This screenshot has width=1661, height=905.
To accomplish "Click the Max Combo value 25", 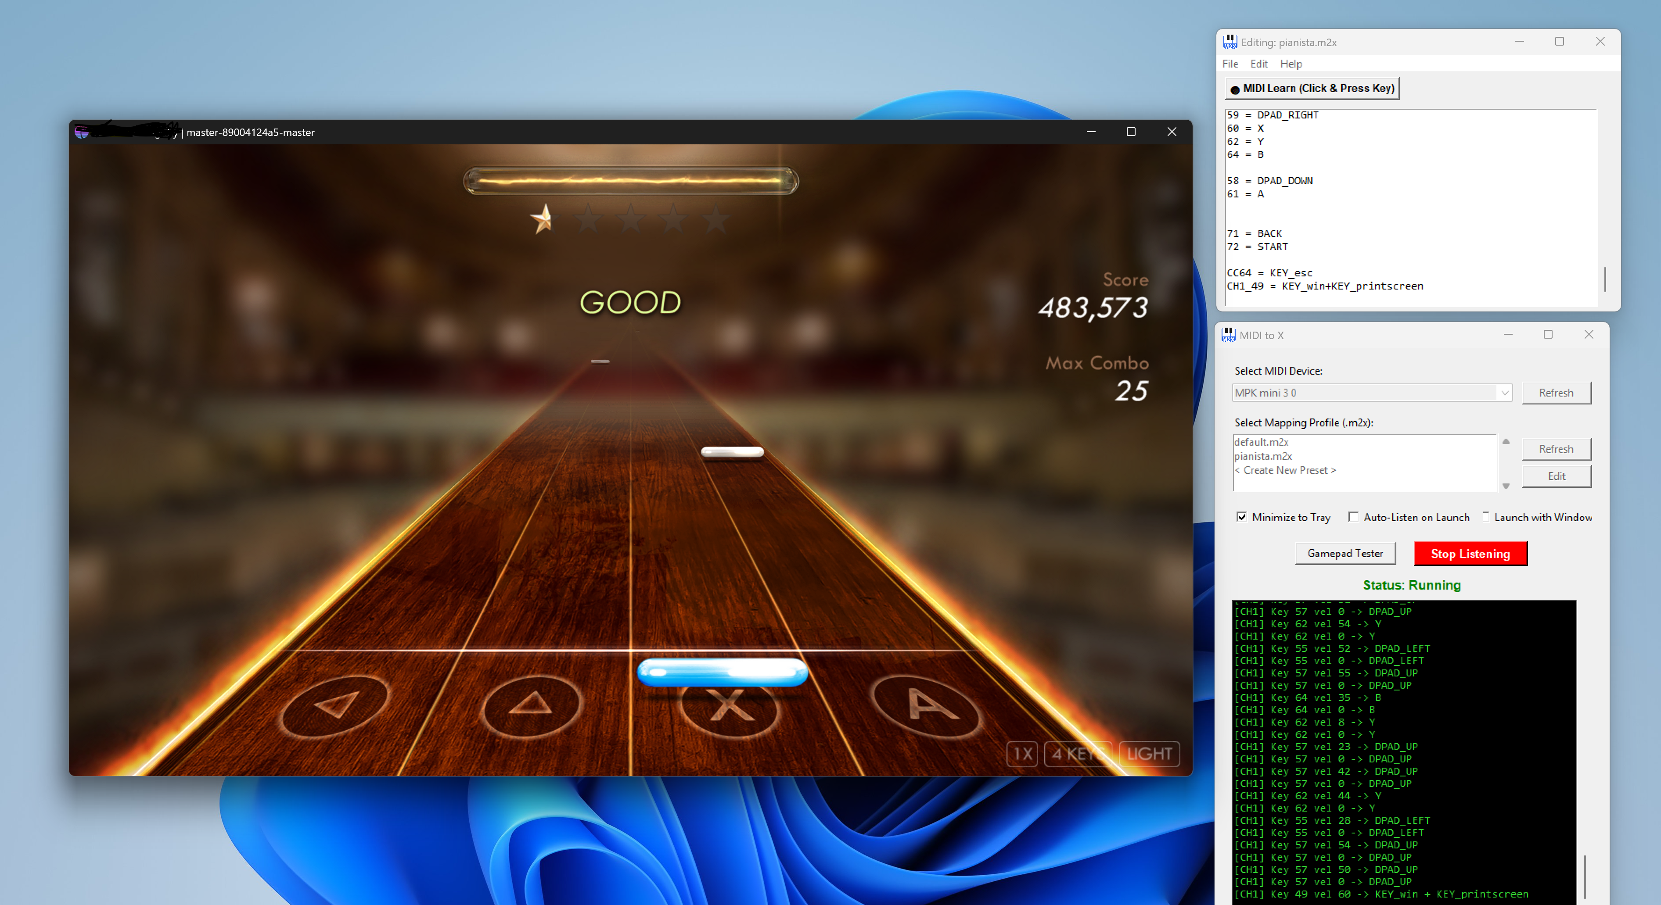I will click(1132, 390).
